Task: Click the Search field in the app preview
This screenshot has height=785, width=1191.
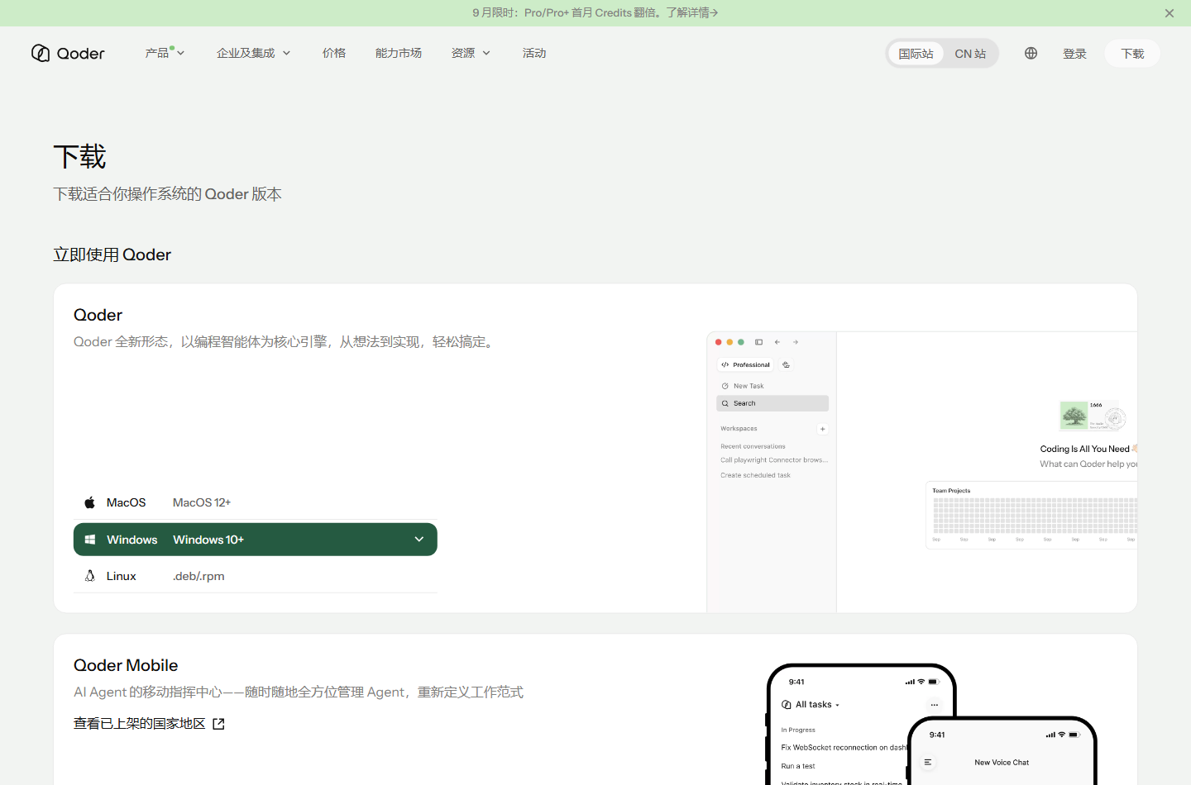Action: [772, 403]
